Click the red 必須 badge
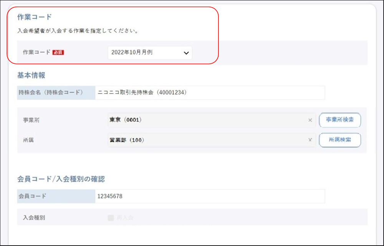This screenshot has height=246, width=384. point(58,53)
